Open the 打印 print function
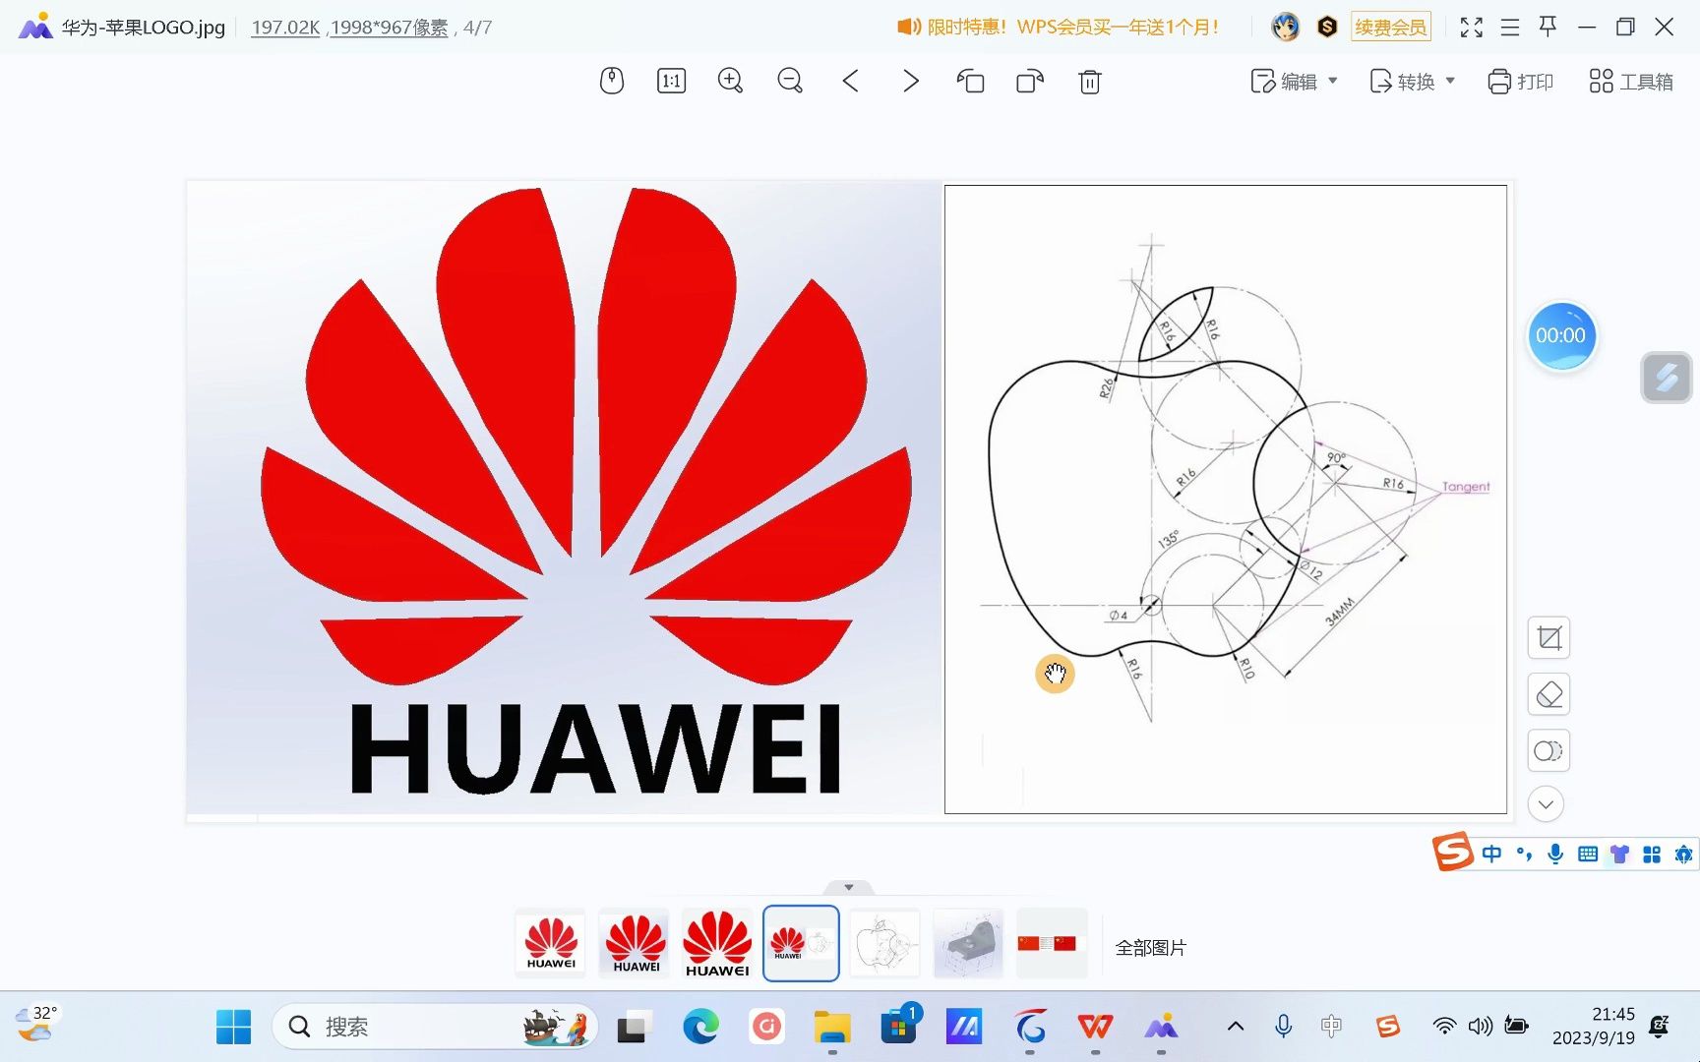The height and width of the screenshot is (1062, 1700). [x=1520, y=82]
